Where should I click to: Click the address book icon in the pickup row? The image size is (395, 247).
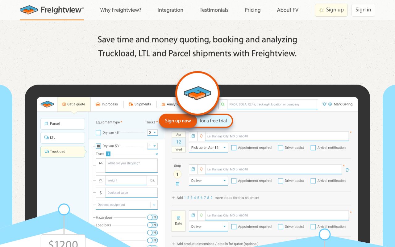193,136
